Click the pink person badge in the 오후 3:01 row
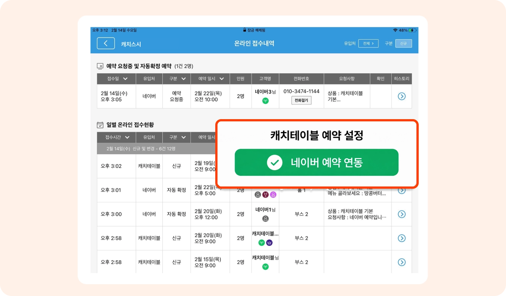The width and height of the screenshot is (506, 296). tap(273, 195)
